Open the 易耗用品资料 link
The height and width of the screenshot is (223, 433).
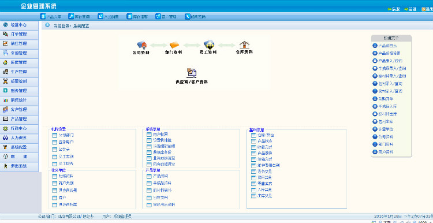164,205
